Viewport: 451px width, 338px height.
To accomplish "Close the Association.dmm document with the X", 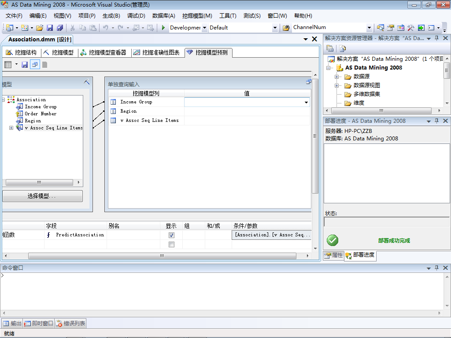I will click(314, 39).
